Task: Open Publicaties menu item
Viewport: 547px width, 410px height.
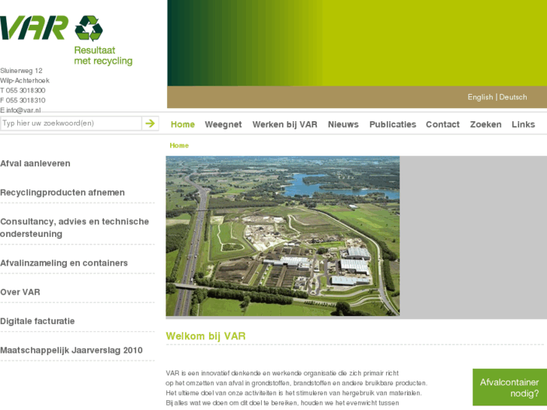Action: point(393,125)
